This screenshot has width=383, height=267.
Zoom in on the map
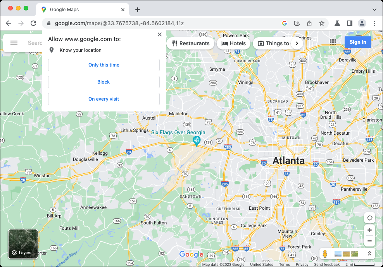click(369, 230)
